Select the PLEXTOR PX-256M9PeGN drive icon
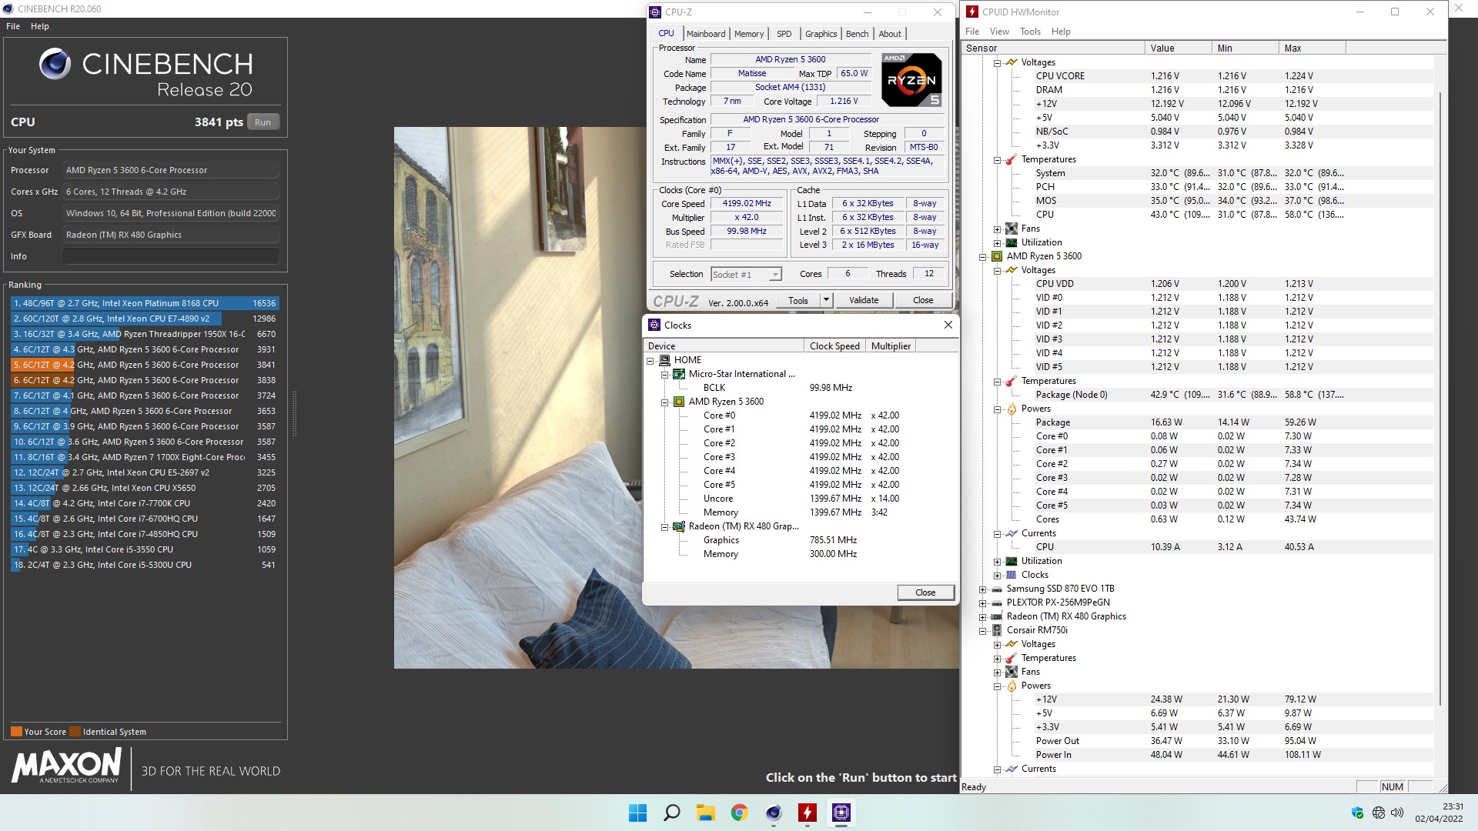1478x831 pixels. tap(996, 602)
